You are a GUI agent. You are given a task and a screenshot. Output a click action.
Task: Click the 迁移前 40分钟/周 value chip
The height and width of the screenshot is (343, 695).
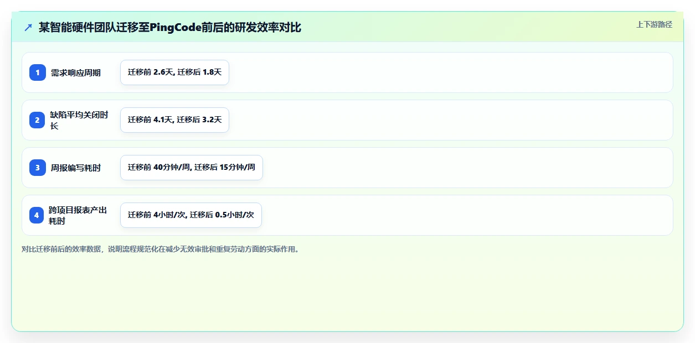[x=192, y=168]
